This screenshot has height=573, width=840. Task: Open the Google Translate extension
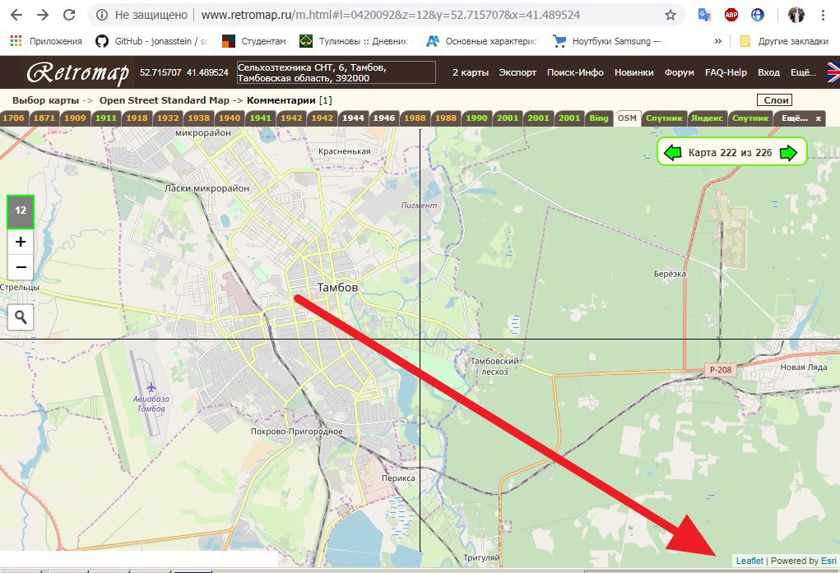(704, 15)
